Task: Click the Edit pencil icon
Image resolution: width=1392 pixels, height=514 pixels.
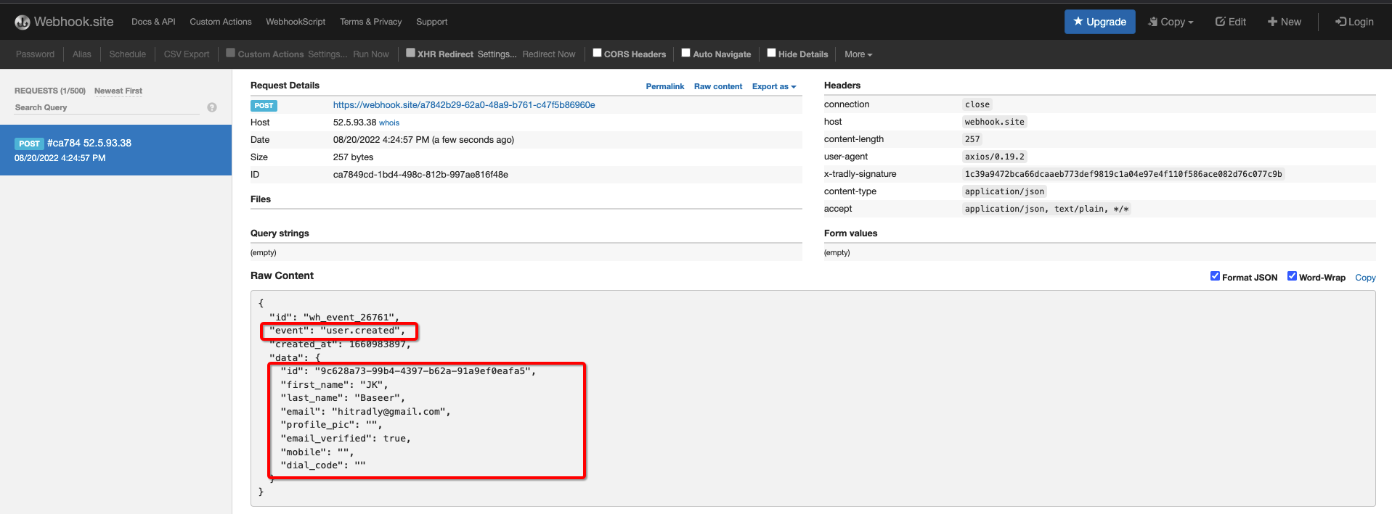Action: click(1221, 22)
